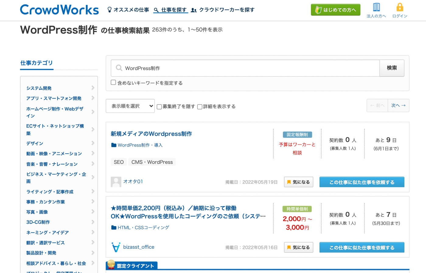
Task: Select 3D-CG制作 category link
Action: (x=38, y=222)
